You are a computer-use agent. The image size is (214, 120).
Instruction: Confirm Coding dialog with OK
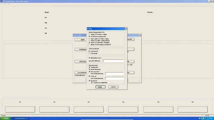(x=100, y=87)
